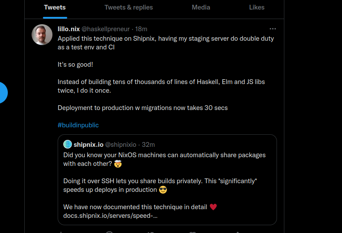342x233 pixels.
Task: Click the line about 30 secs deployment
Action: [143, 107]
